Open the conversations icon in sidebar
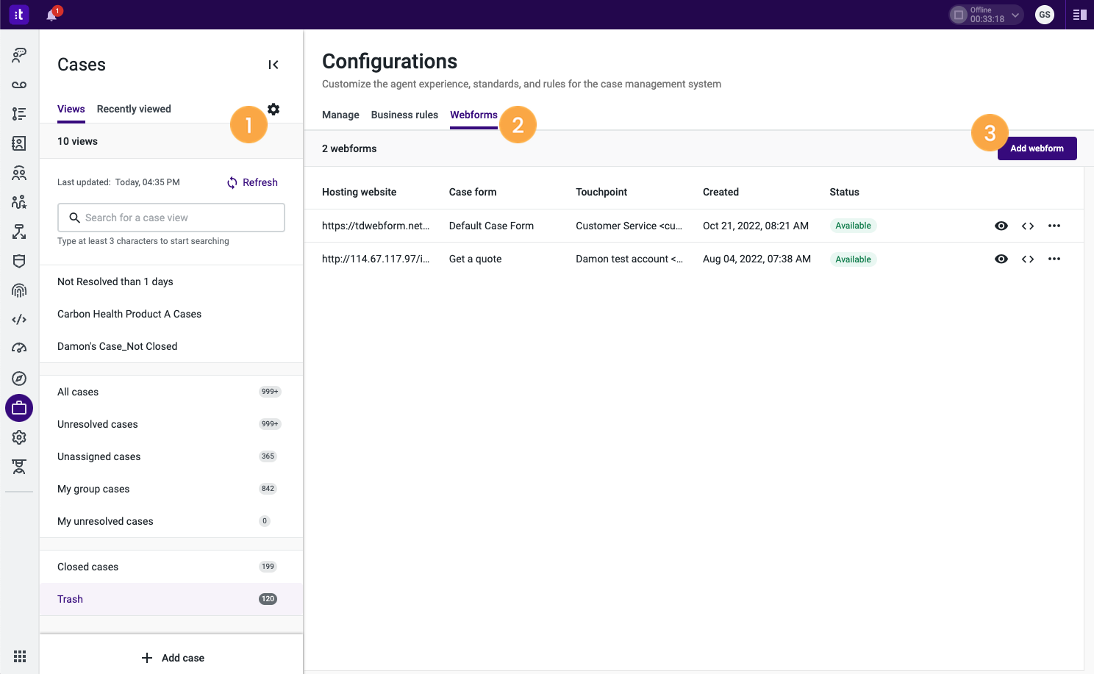 [x=19, y=55]
